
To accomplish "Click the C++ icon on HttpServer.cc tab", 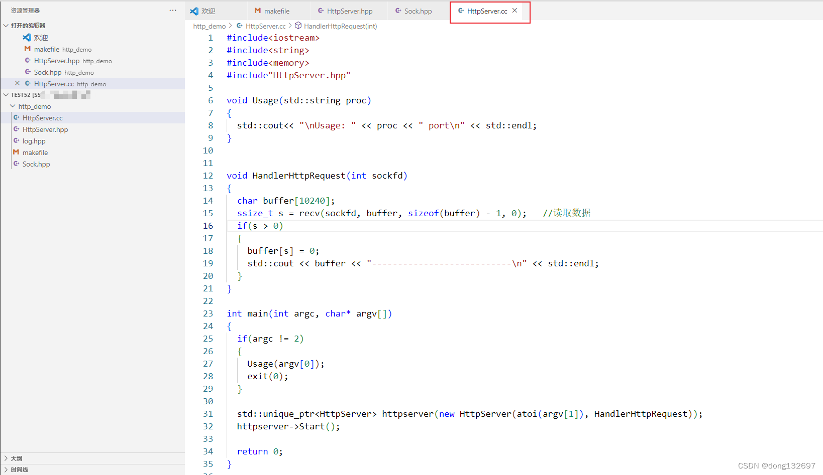I will click(x=461, y=11).
